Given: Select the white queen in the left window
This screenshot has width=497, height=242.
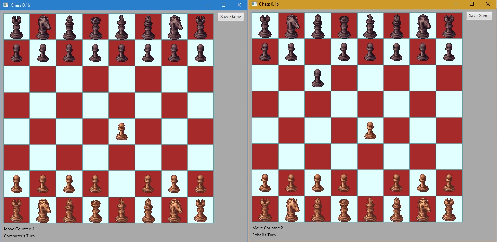Looking at the screenshot, I should point(95,211).
